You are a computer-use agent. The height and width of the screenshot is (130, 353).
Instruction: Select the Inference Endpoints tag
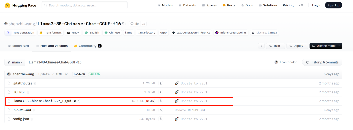(231, 33)
